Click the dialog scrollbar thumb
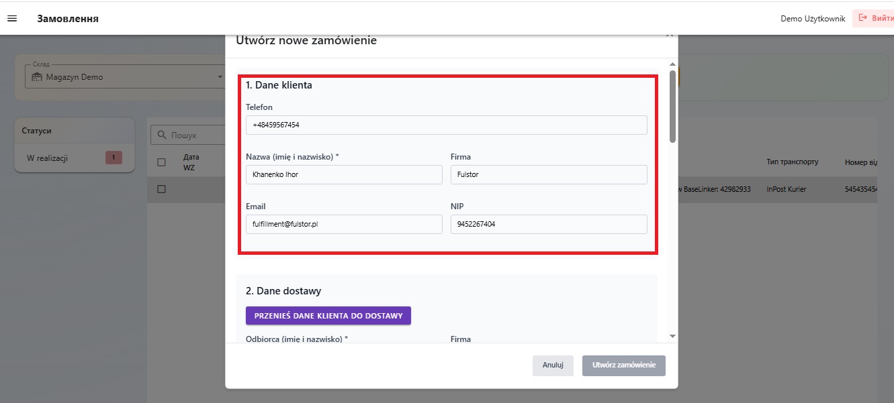This screenshot has height=403, width=894. point(672,107)
